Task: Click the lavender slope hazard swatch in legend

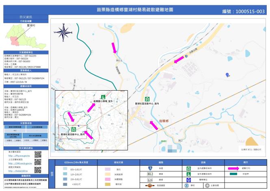Action: [x=108, y=169]
